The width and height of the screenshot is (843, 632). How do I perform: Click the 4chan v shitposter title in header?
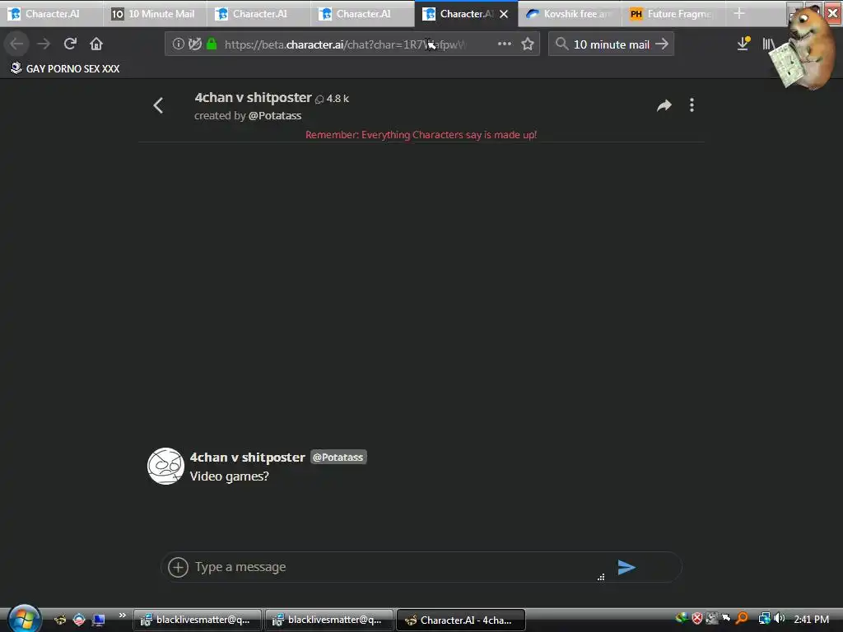(254, 97)
